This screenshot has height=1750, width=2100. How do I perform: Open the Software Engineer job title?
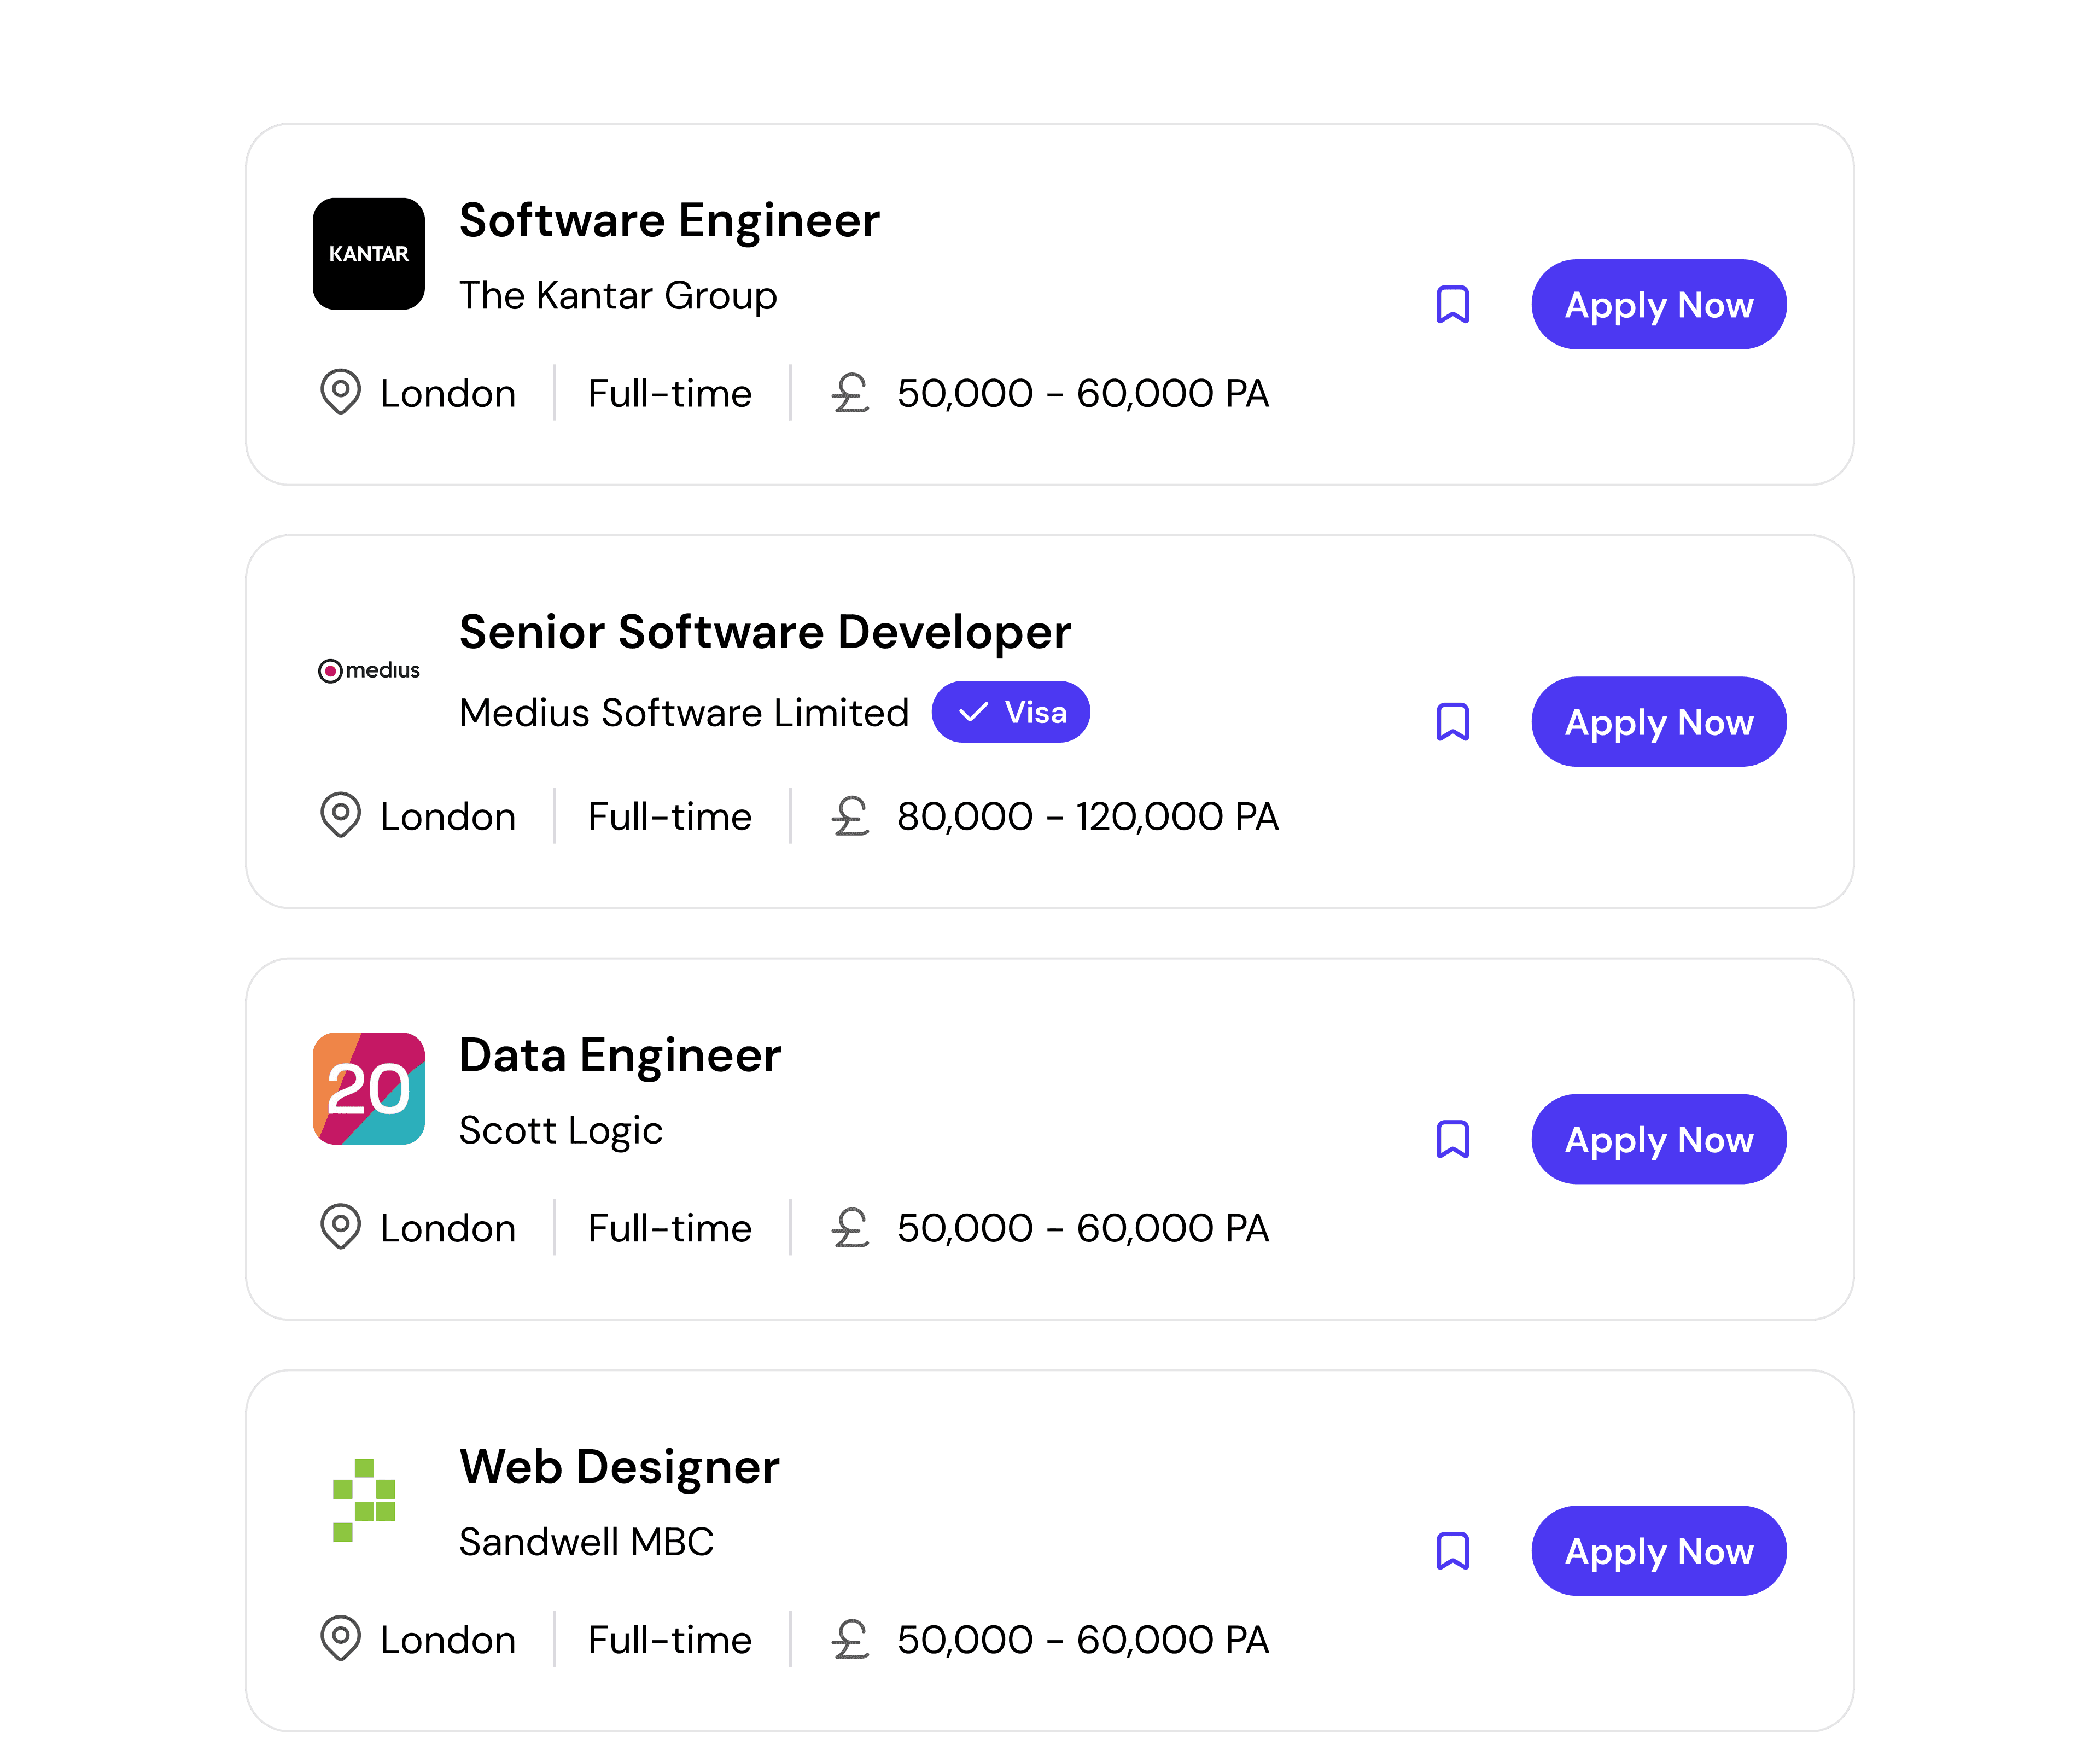coord(669,221)
